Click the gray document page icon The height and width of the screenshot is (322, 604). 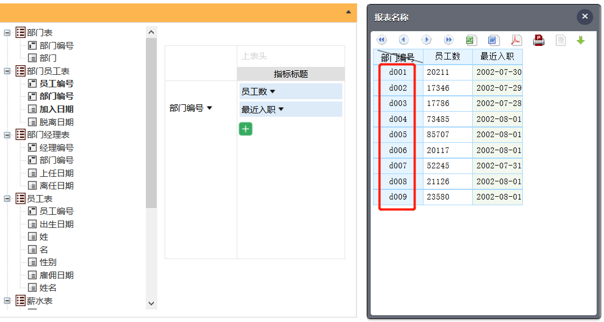click(x=561, y=40)
